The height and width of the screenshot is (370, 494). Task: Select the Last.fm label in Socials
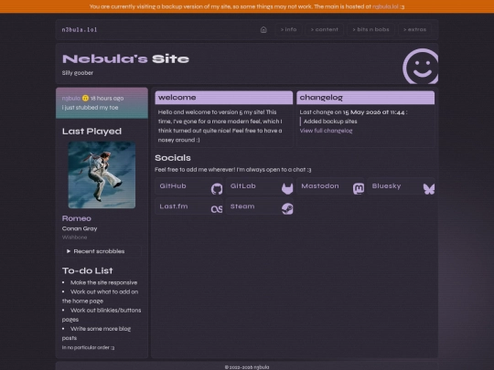click(x=174, y=206)
